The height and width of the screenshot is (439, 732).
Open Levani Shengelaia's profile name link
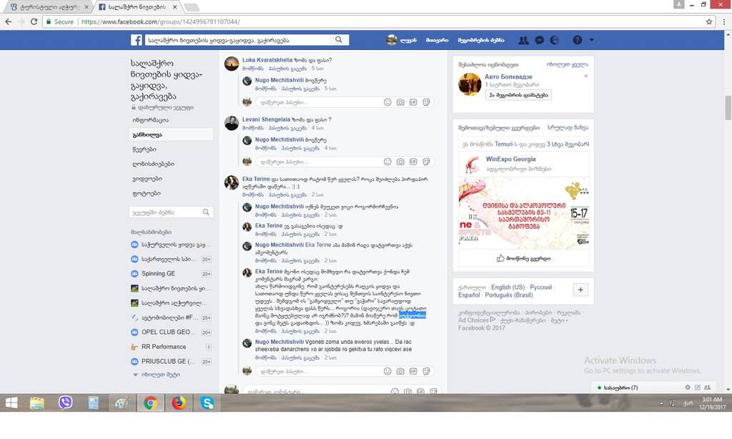(266, 119)
